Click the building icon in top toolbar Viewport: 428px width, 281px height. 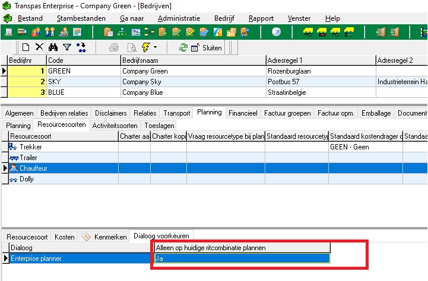pos(9,32)
